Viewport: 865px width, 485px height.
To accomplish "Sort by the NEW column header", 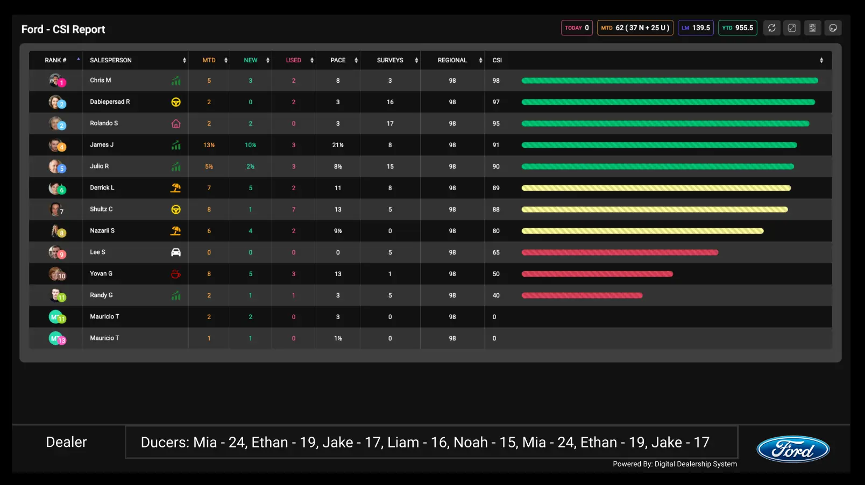I will point(251,60).
